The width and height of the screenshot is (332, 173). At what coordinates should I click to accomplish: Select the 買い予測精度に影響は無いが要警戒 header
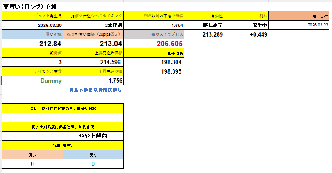pyautogui.click(x=63, y=127)
